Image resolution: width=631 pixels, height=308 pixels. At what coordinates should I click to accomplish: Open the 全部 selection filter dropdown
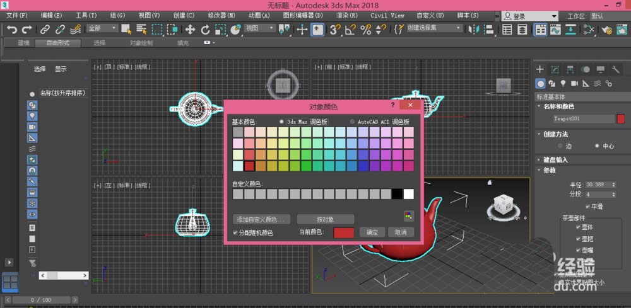[102, 28]
